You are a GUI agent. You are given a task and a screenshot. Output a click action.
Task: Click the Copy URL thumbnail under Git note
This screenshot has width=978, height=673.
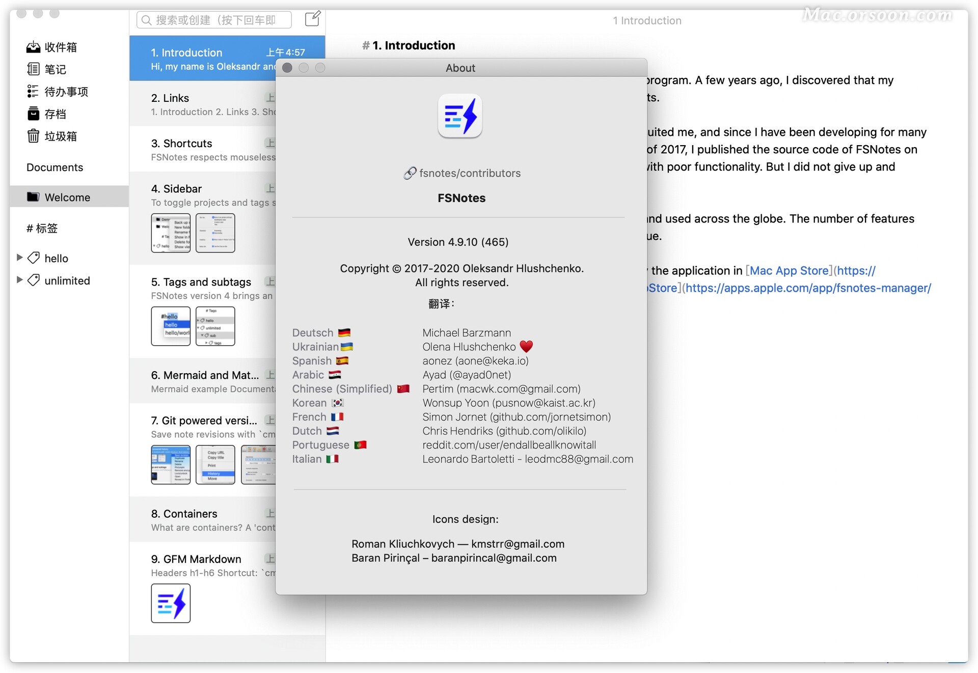[215, 465]
